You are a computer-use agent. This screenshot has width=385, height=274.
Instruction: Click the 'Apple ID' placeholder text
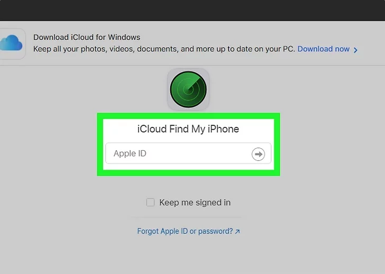pyautogui.click(x=130, y=153)
